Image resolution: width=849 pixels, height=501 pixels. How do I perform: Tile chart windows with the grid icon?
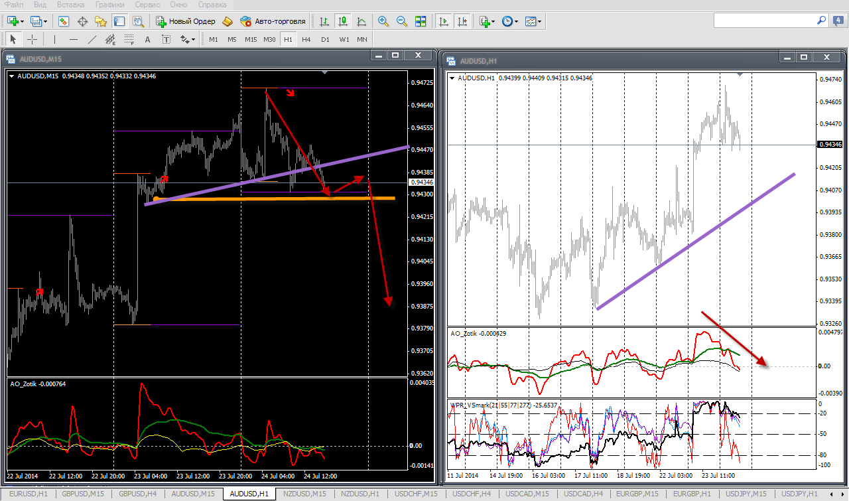(x=420, y=21)
